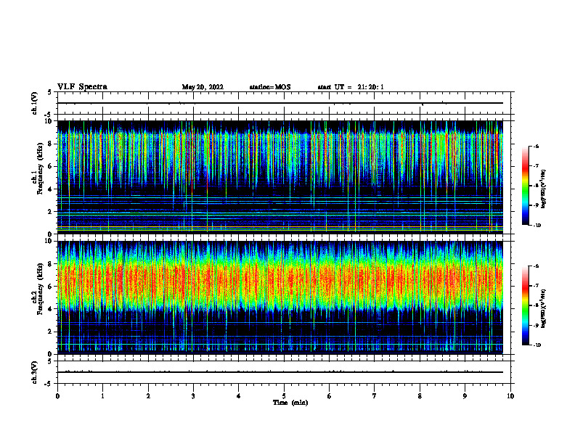
Task: Click the "-10" label on ch.1 color bar
Action: pyautogui.click(x=537, y=225)
